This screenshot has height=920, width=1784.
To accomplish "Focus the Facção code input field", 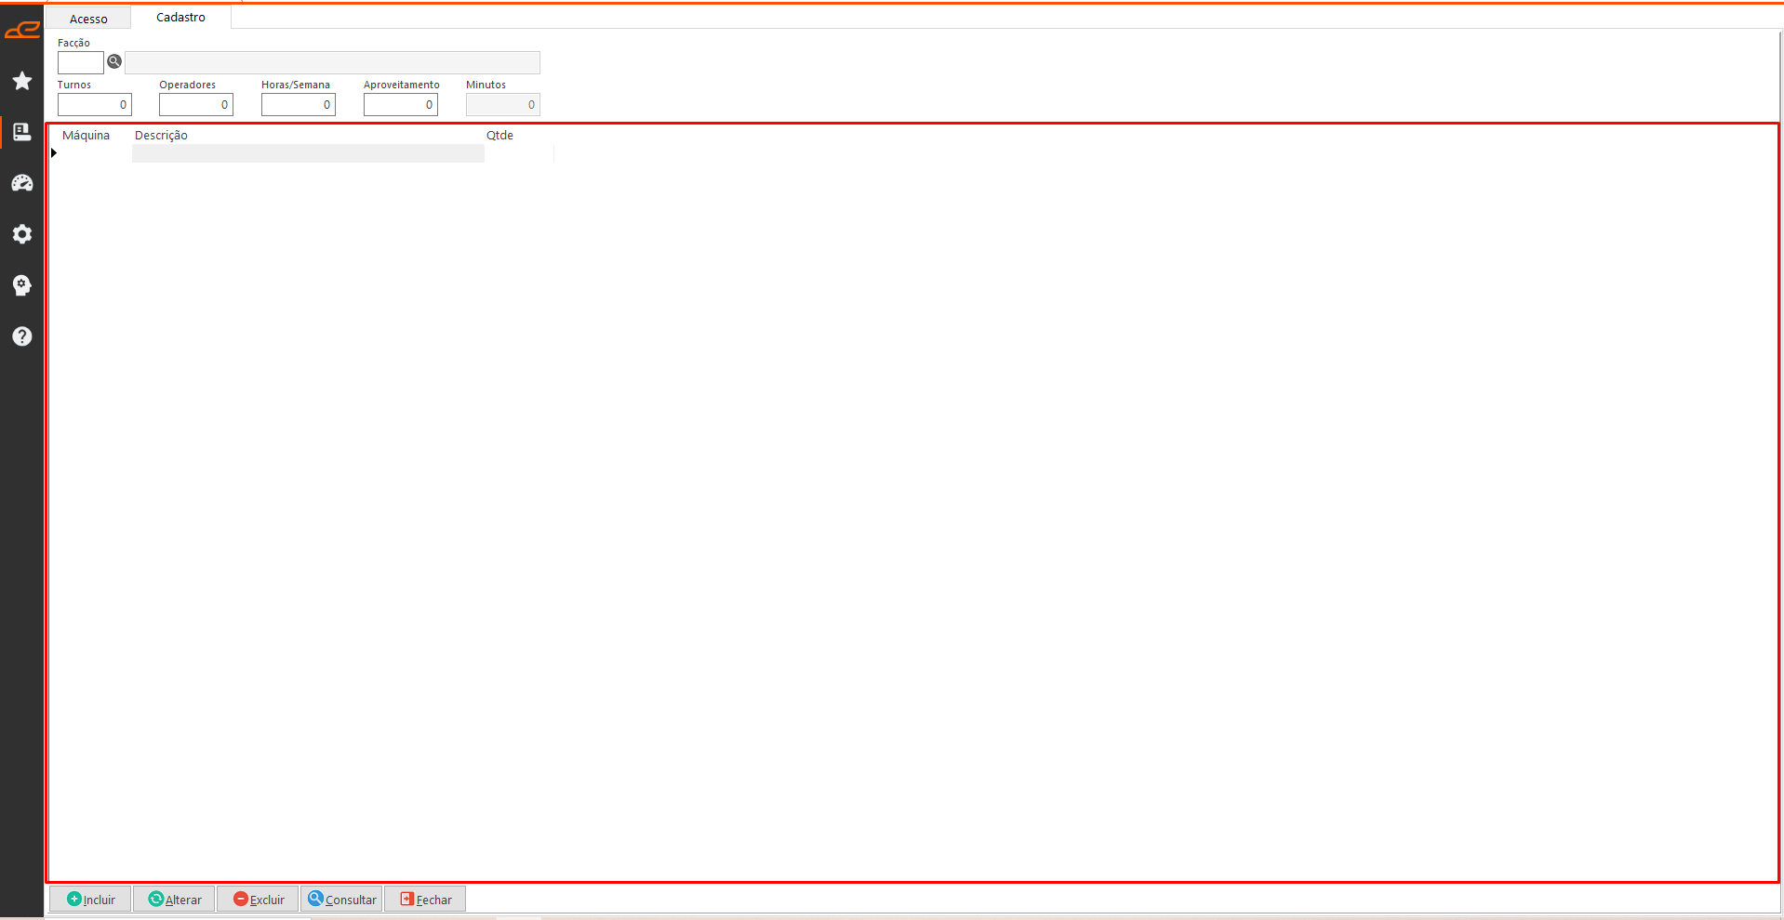I will 81,63.
